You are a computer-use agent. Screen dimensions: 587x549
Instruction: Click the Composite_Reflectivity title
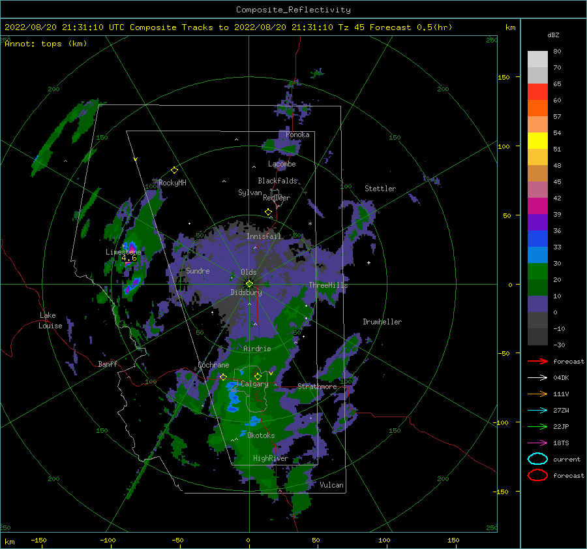pos(293,10)
